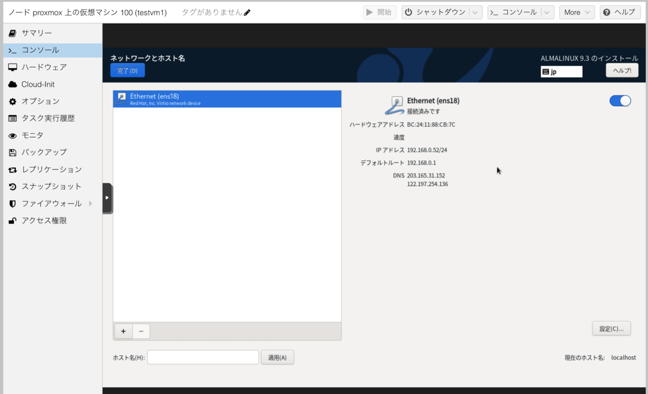Select Ethernet (ens18) in device list
The width and height of the screenshot is (648, 394).
[227, 99]
